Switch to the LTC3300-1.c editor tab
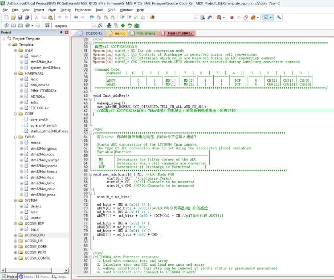The image size is (334, 280). tap(91, 33)
